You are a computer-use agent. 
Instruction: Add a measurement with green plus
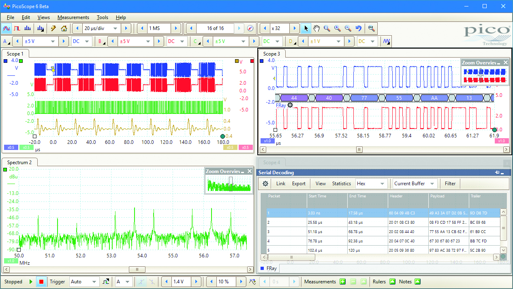tap(342, 282)
